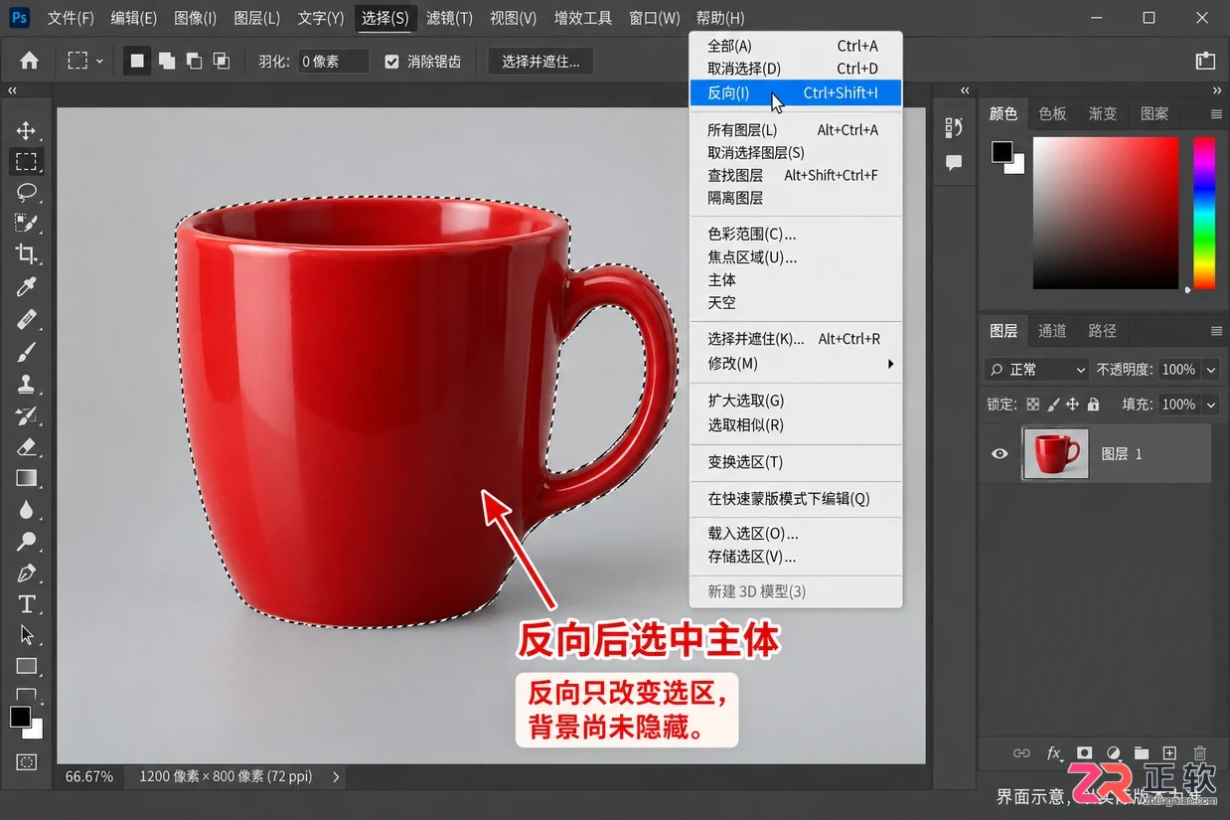Screen dimensions: 1230x820
Task: Select the Path Selection tool
Action: [x=27, y=635]
